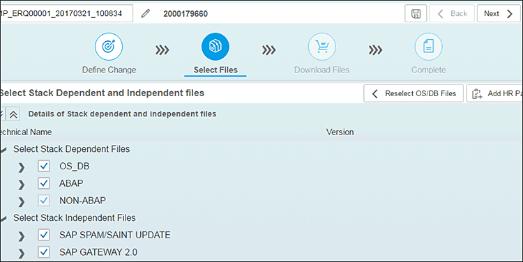Expand the SAP SPAM/SAINT UPDATE row
Screen dimensions: 523x262
pyautogui.click(x=22, y=236)
